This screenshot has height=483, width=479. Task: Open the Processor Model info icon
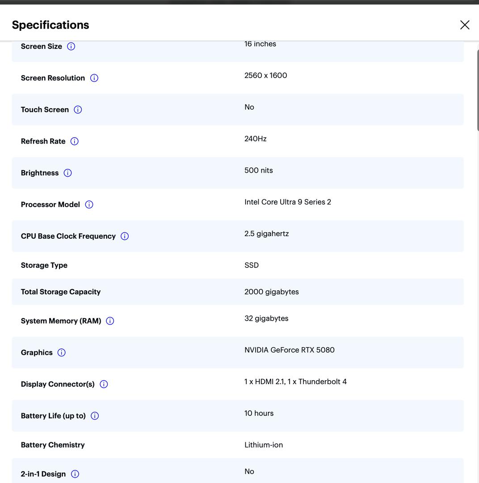[x=89, y=205]
